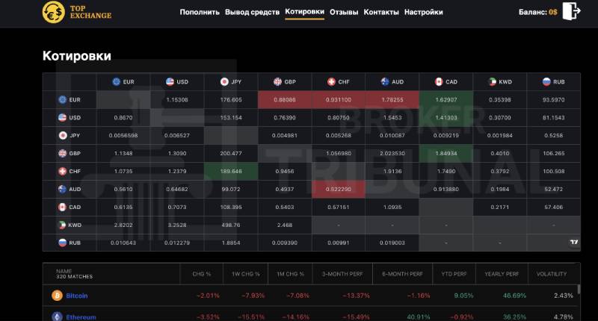Viewport: 598px width, 321px height.
Task: Click the CAD flag in column header
Action: tap(440, 81)
